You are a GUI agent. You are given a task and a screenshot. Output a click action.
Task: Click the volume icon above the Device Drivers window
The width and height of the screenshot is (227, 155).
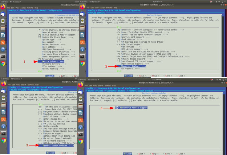(220, 2)
